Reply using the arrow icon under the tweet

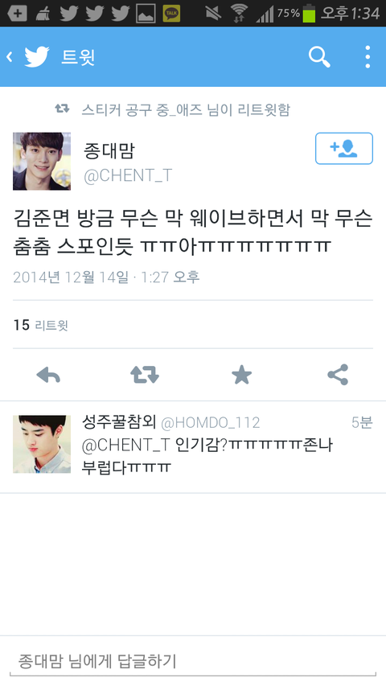coord(48,375)
